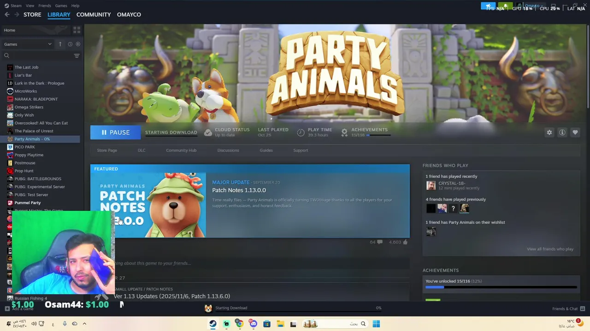This screenshot has height=331, width=590.
Task: Filter library by recent activity clock icon
Action: coord(70,44)
